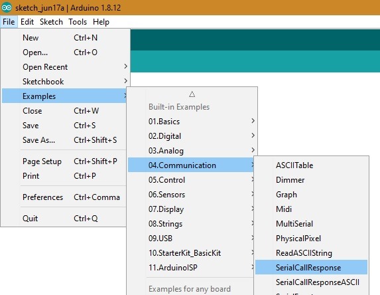
Task: Click the 04.Communication examples category
Action: (x=191, y=165)
